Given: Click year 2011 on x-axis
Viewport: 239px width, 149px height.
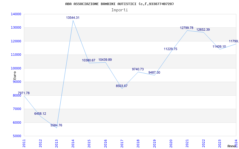Looking at the screenshot, I should pos(24,144).
